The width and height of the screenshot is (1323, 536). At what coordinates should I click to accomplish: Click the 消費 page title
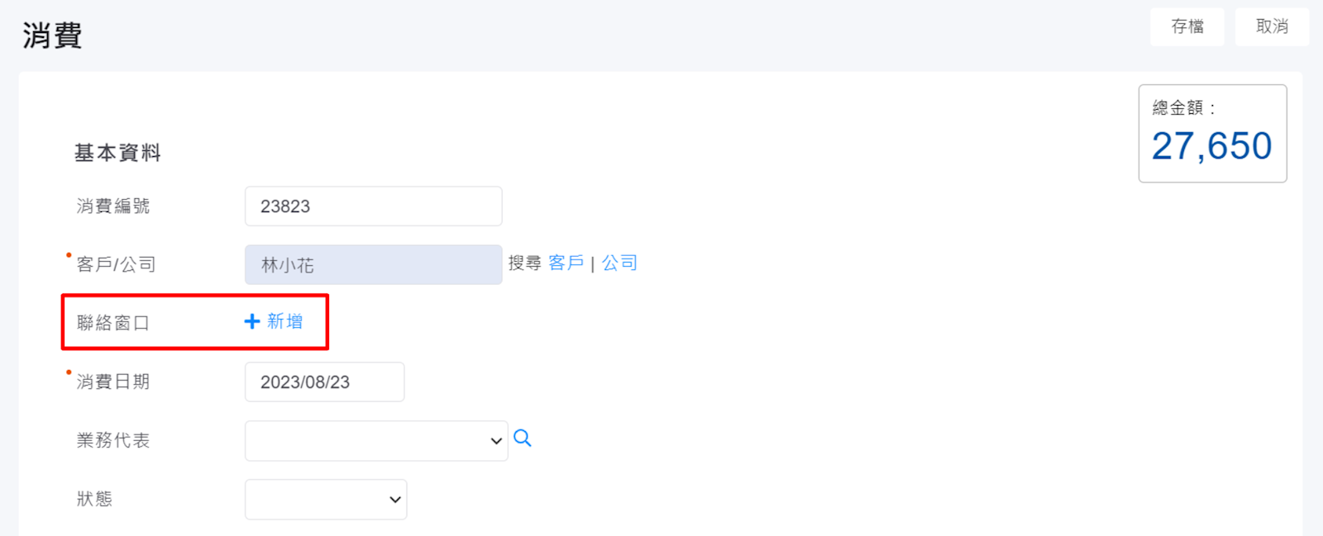pos(52,36)
